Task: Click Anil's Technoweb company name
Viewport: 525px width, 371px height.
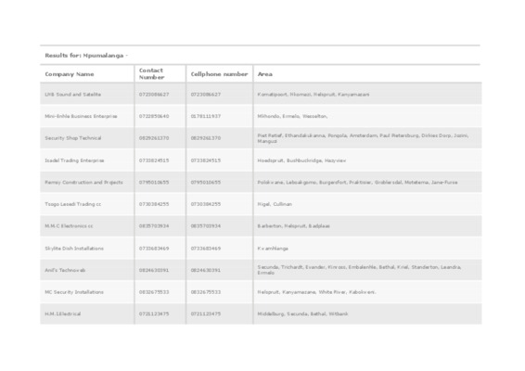Action: (x=65, y=270)
